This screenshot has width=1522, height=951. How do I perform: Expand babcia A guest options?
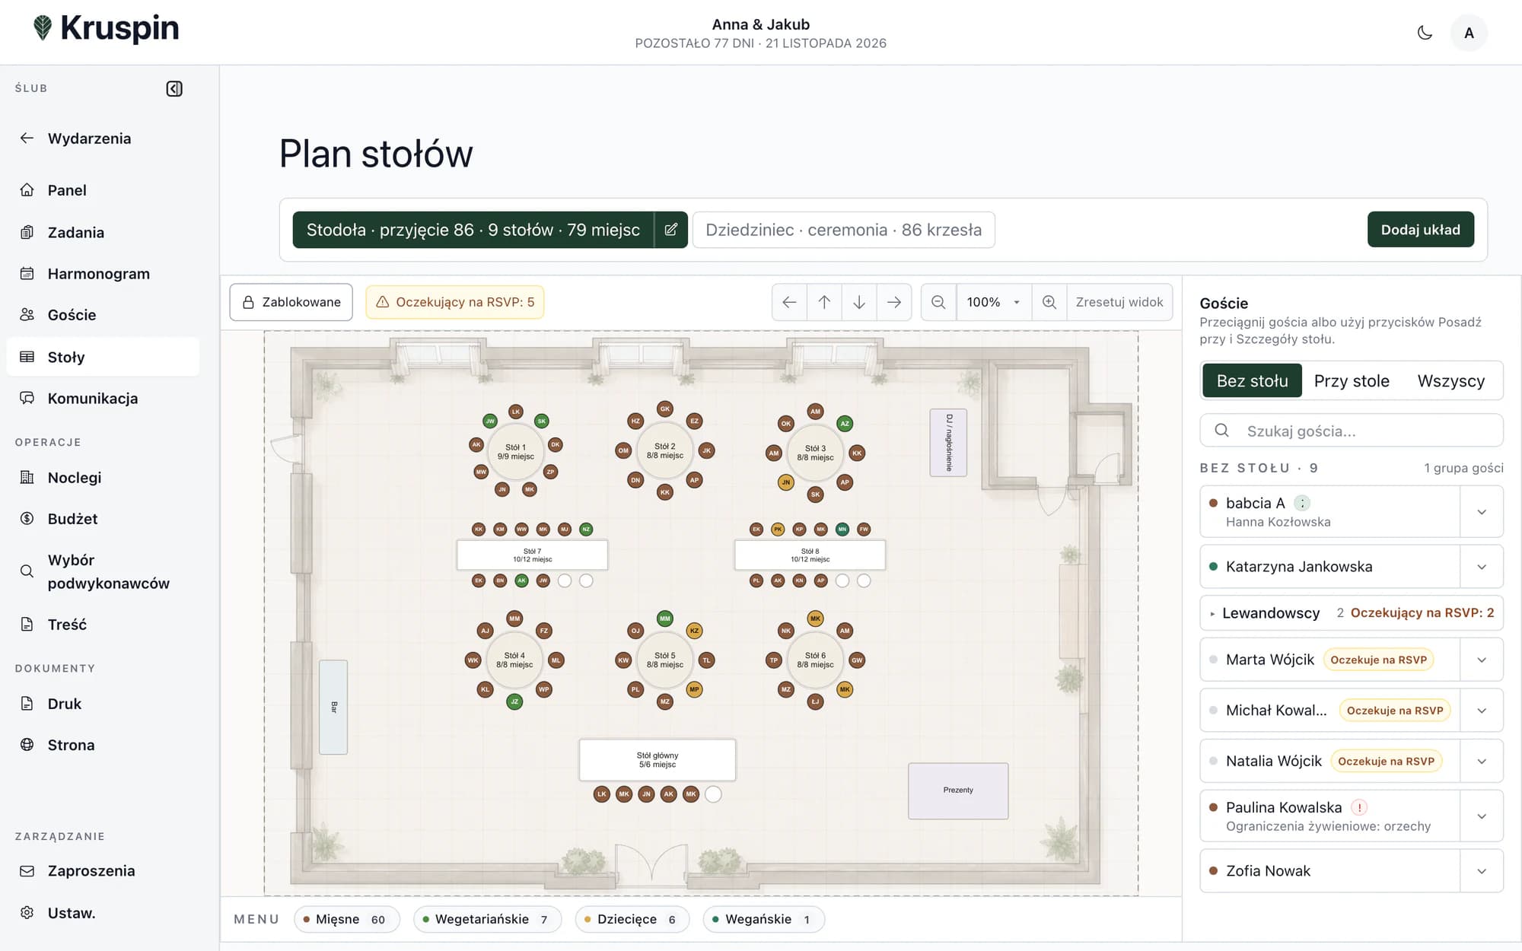1482,512
